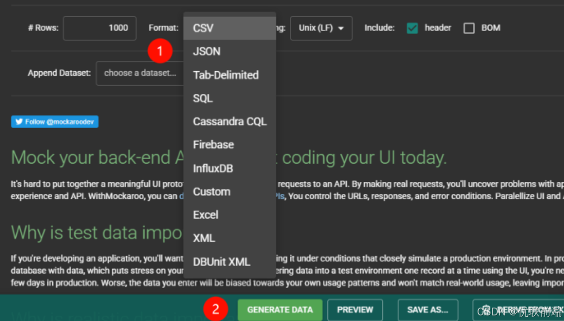
Task: Open the Unix (LF) line ending dropdown
Action: click(321, 28)
